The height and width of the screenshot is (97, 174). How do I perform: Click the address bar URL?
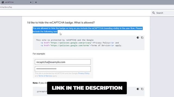pyautogui.click(x=6, y=7)
